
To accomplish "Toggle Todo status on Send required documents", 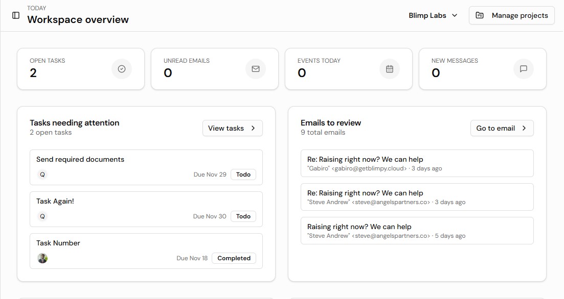I will coord(243,174).
